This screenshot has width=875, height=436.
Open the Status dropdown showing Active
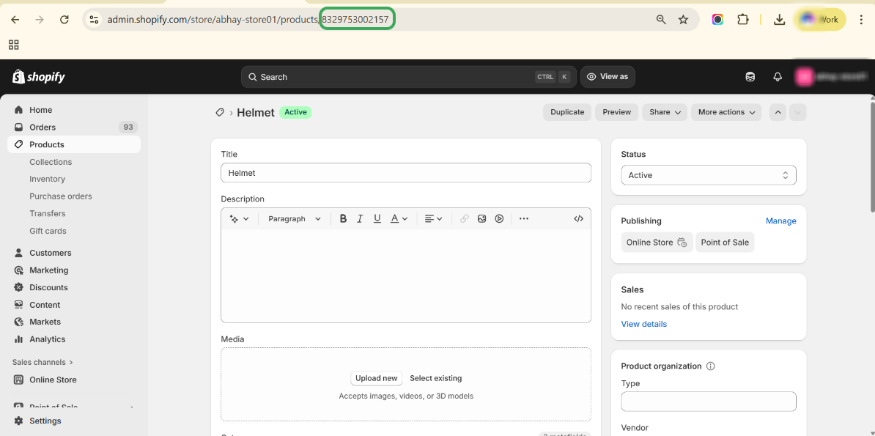coord(708,175)
